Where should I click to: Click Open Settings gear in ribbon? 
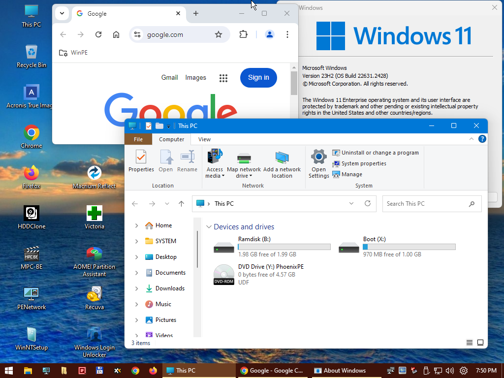pos(318,163)
